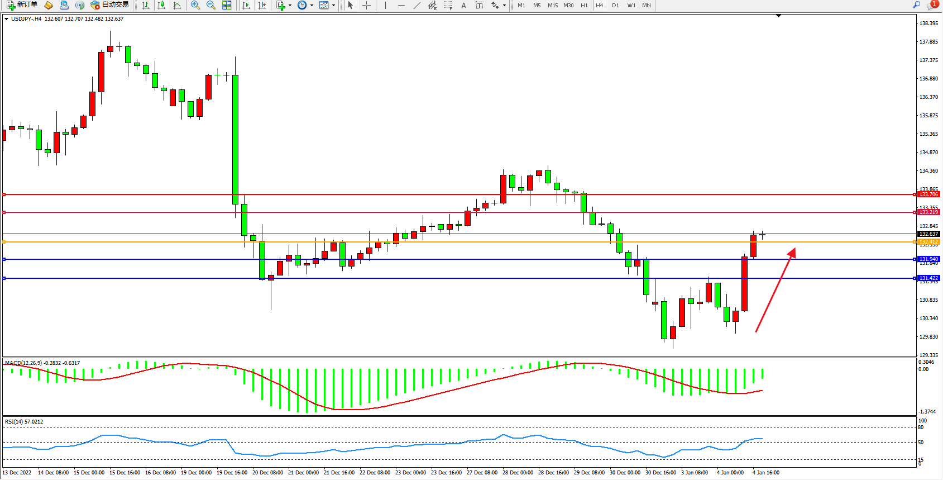943x480 pixels.
Task: Click the red 133.706 price level label
Action: pyautogui.click(x=928, y=194)
